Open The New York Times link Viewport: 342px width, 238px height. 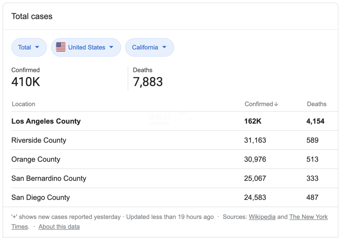[x=308, y=217]
